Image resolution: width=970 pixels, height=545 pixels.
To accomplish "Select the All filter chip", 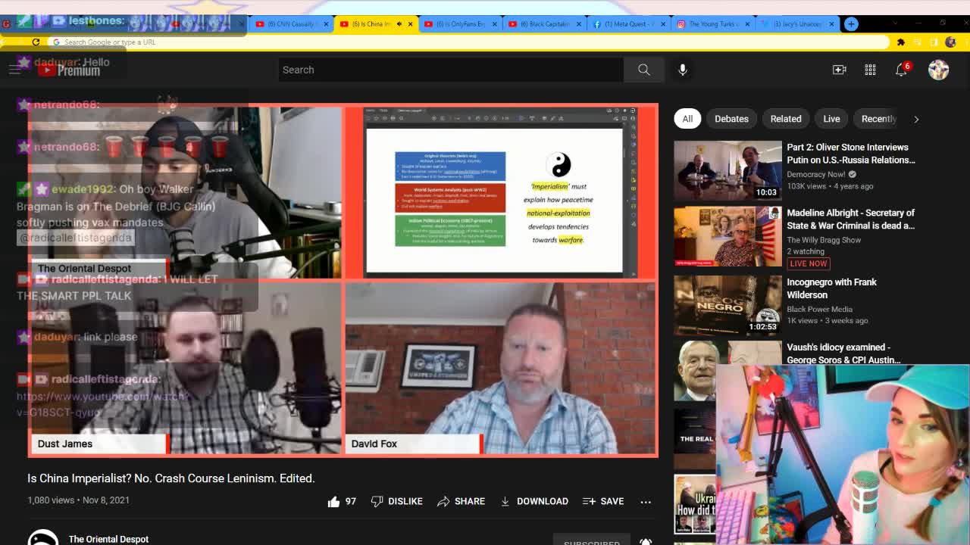I will click(687, 118).
